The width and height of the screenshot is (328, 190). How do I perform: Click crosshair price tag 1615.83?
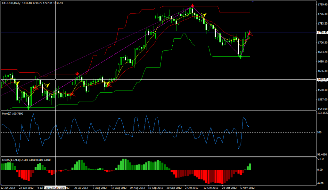click(x=322, y=79)
